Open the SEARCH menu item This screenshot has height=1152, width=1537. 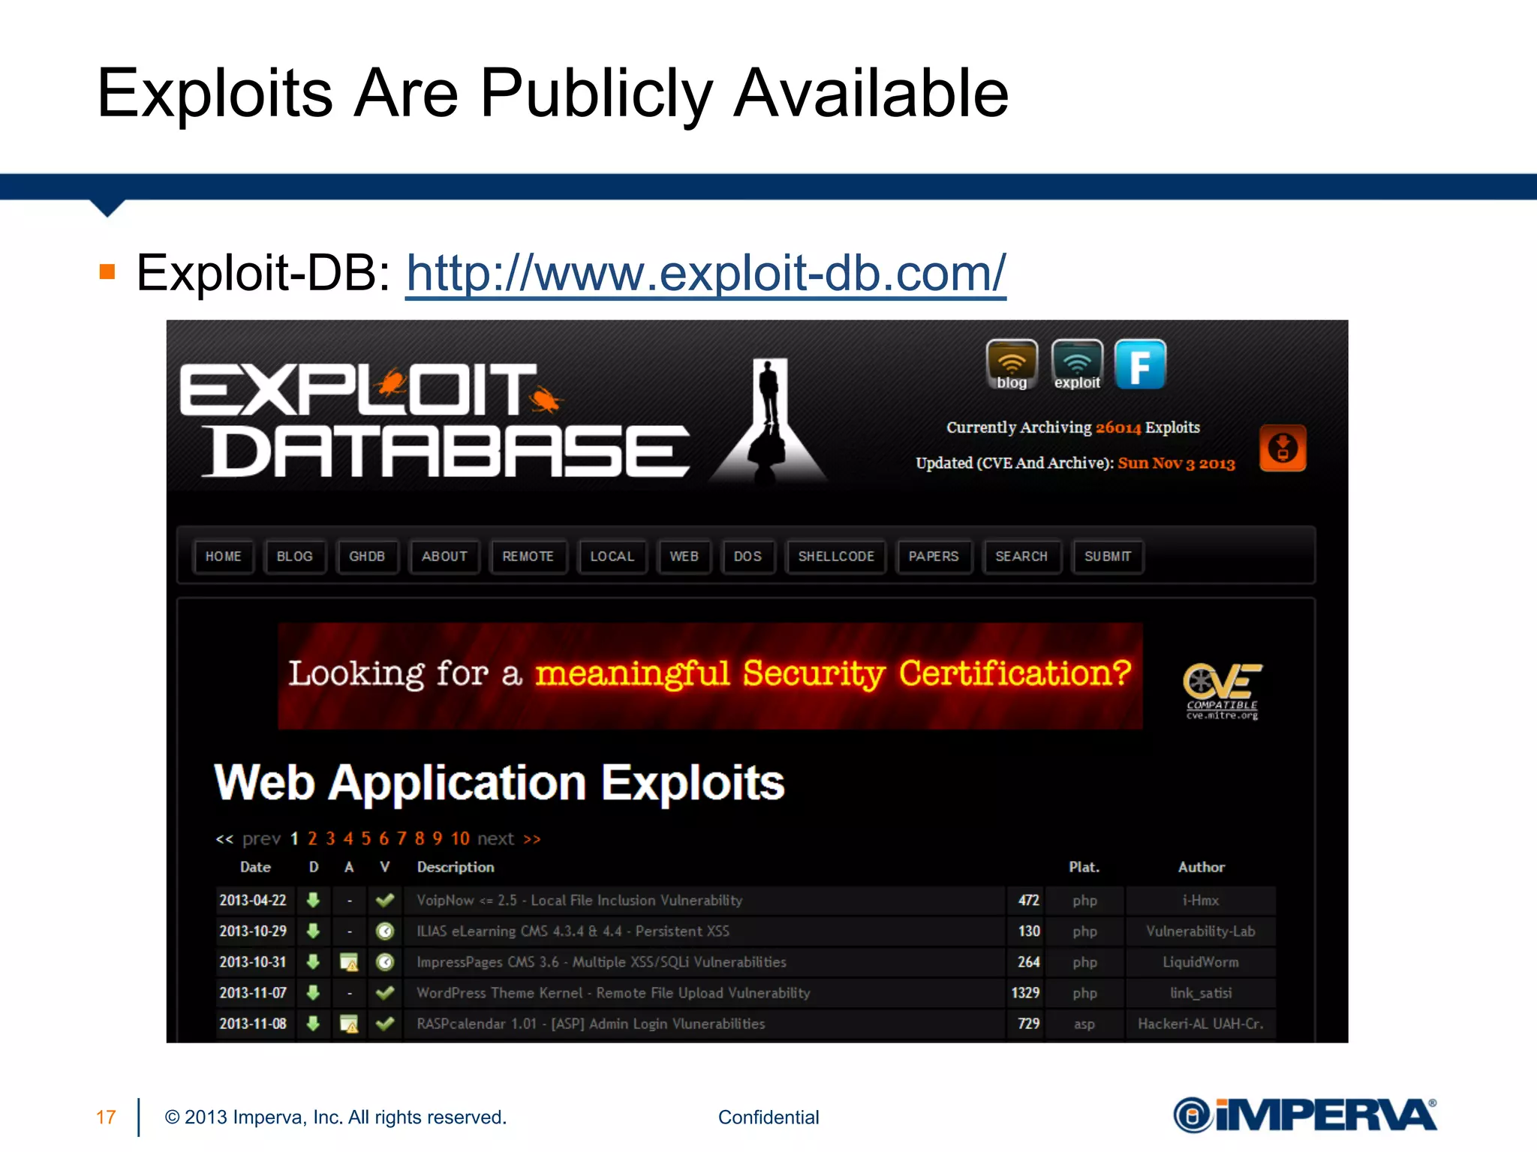tap(1021, 556)
